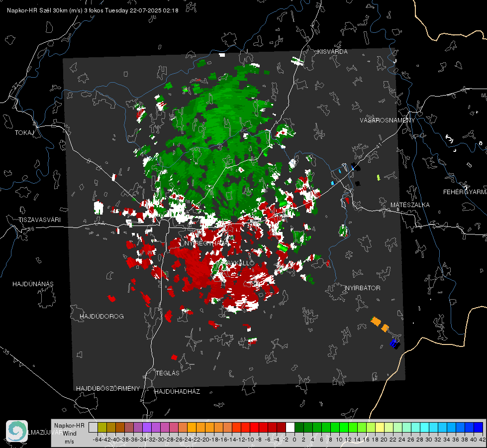
Task: Click the 'Wind' legend label
Action: coord(69,434)
